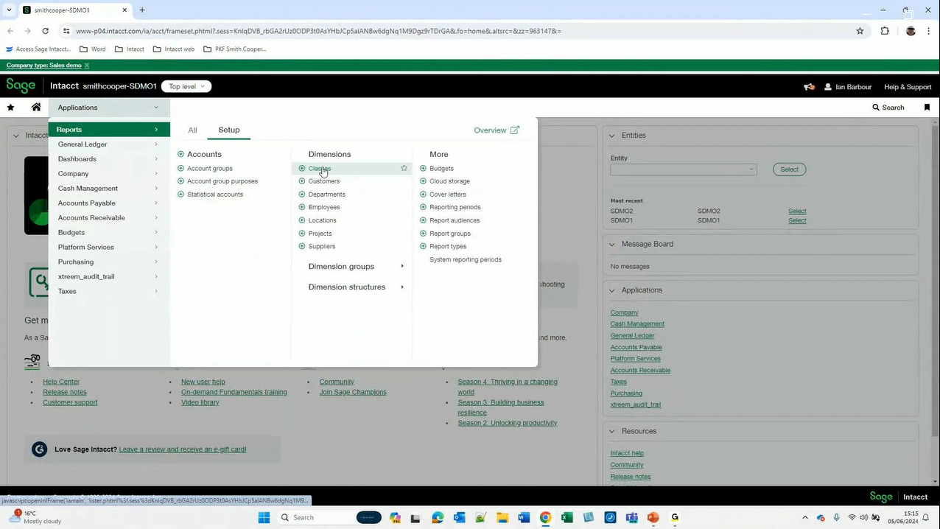Close the Company type Sales demo banner

(x=87, y=66)
